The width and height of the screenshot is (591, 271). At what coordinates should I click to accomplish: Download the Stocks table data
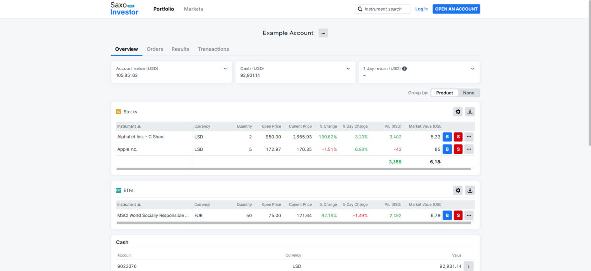tap(470, 112)
